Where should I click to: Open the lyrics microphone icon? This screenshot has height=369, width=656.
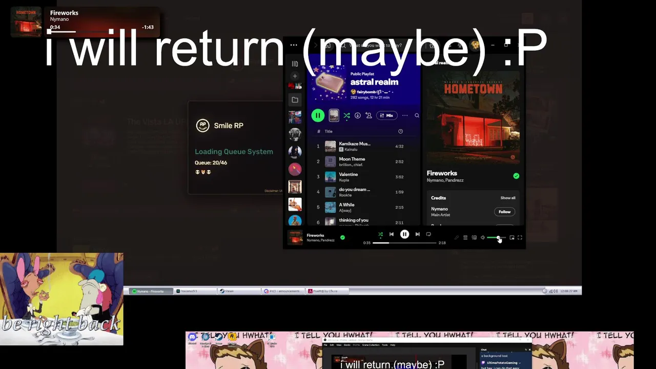[x=456, y=238]
